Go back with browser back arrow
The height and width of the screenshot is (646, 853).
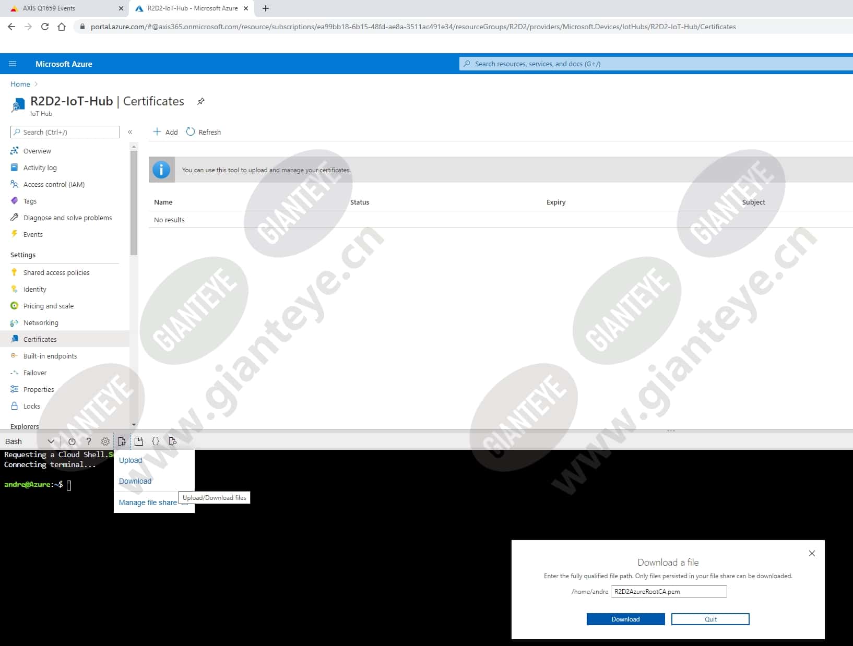(11, 27)
